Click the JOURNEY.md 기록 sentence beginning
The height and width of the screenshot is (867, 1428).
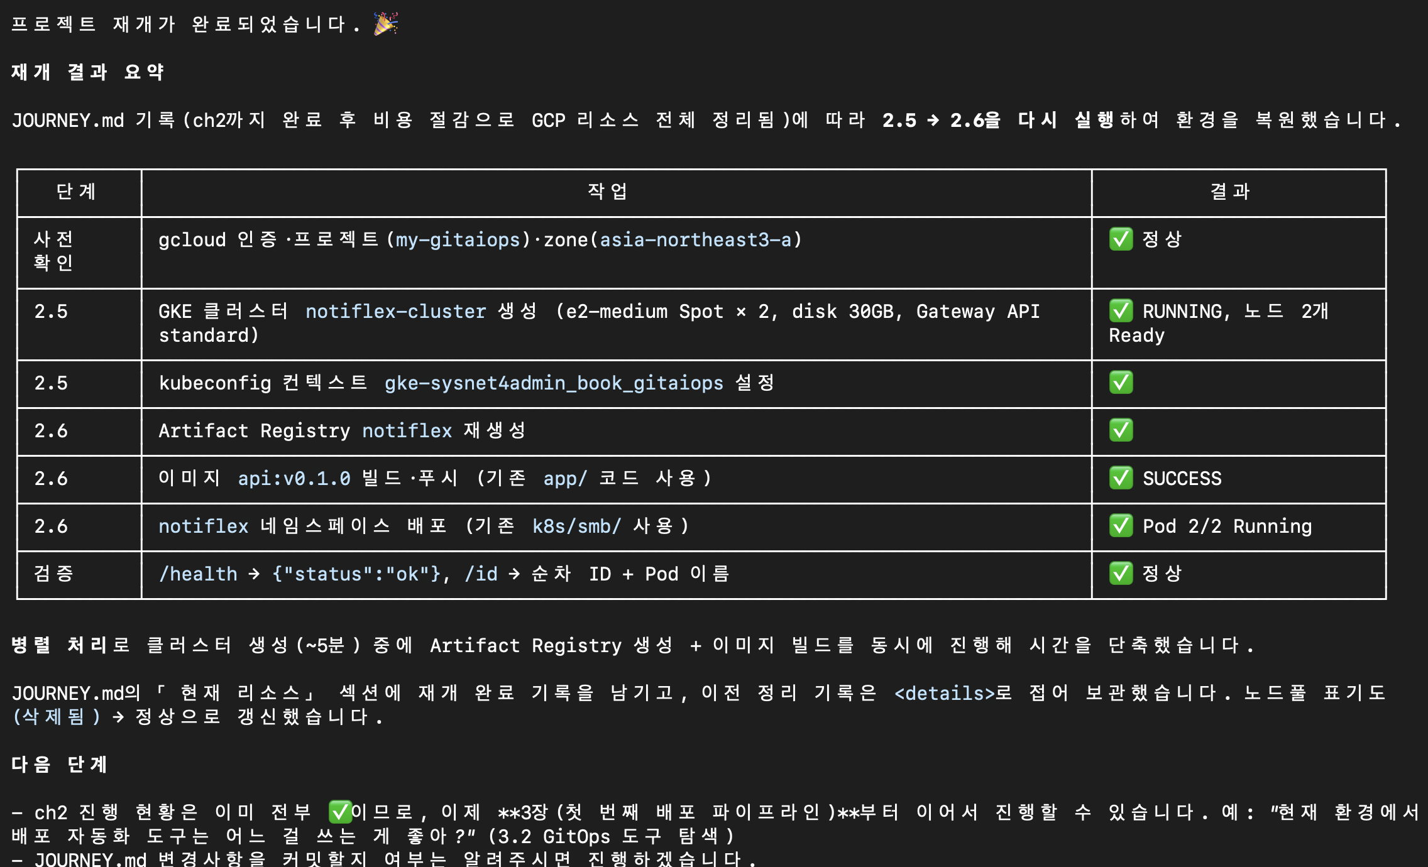coord(94,119)
